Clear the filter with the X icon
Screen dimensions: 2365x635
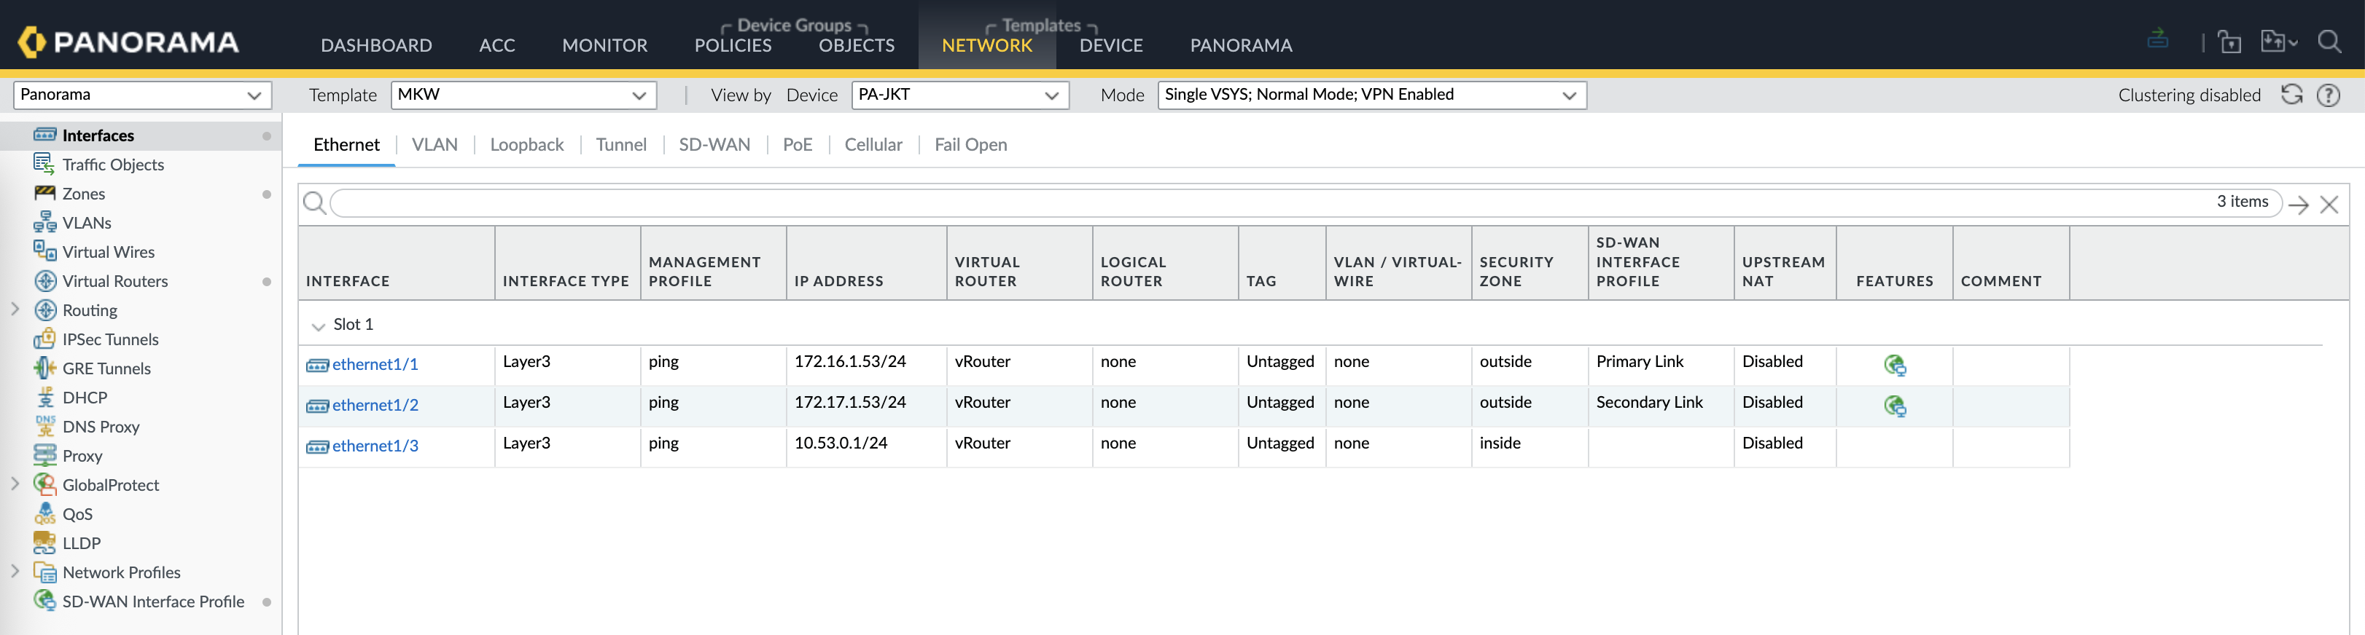coord(2329,204)
